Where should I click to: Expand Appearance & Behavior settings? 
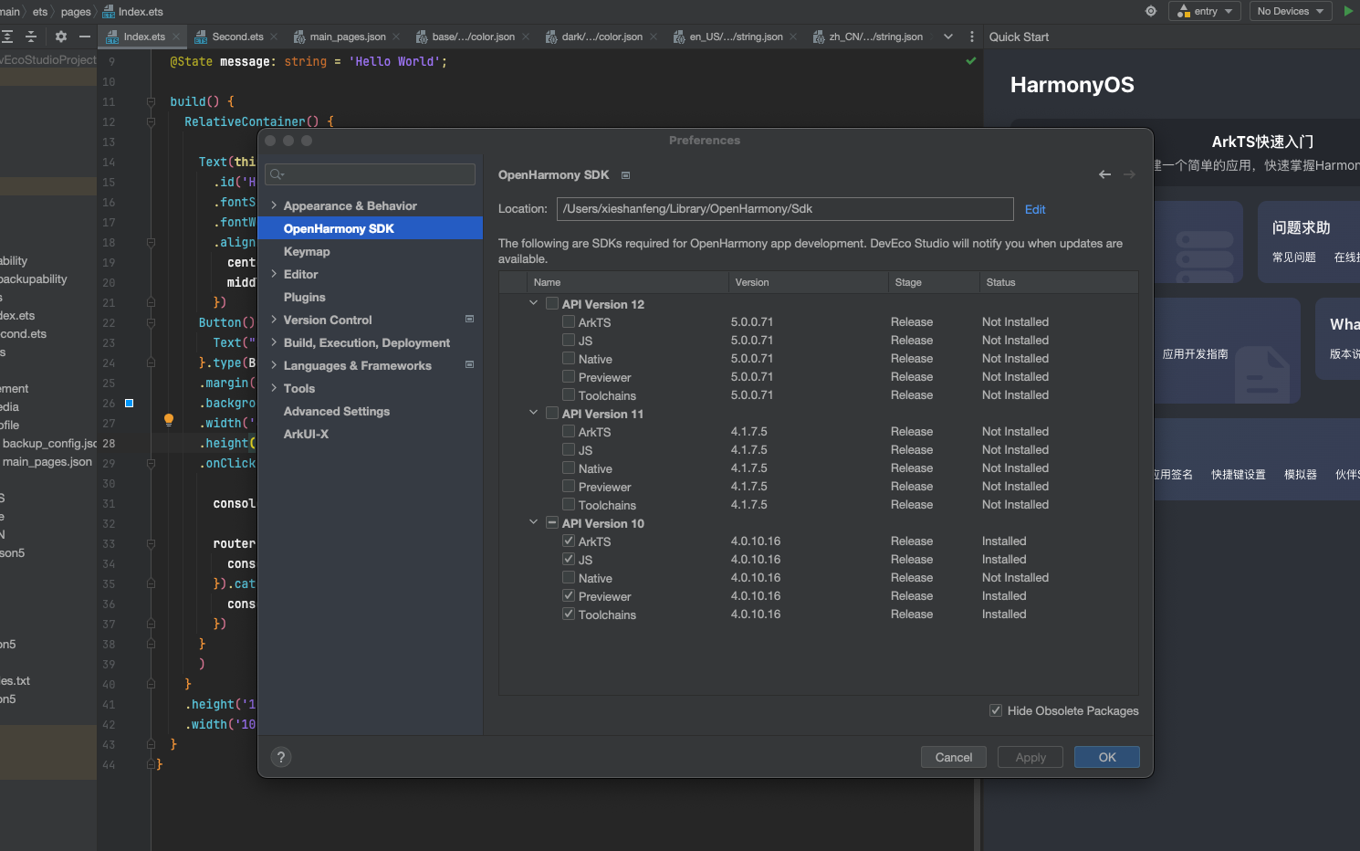[x=274, y=205]
